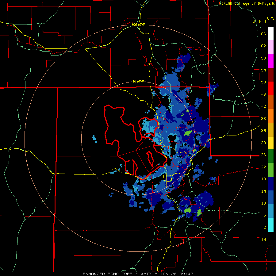Click the "KMTX" radar site identifier

point(146,274)
